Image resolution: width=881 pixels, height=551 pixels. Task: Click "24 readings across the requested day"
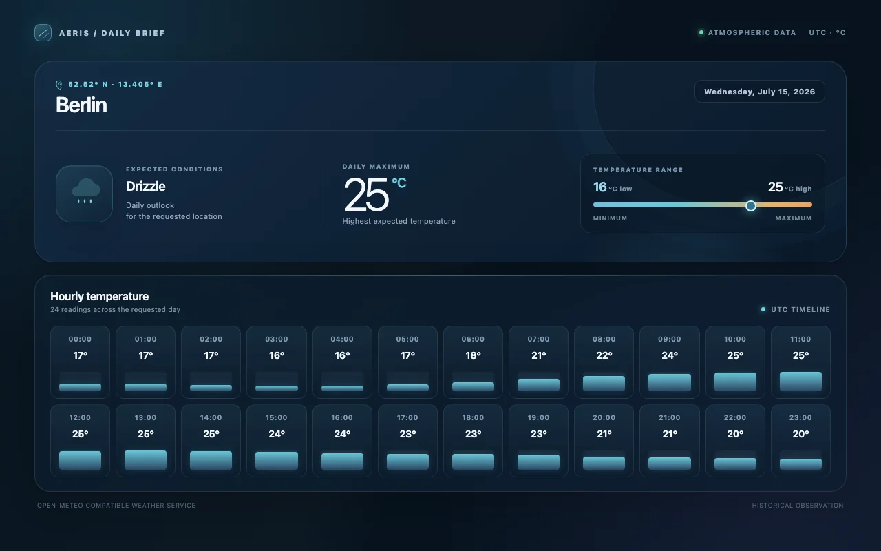(115, 310)
